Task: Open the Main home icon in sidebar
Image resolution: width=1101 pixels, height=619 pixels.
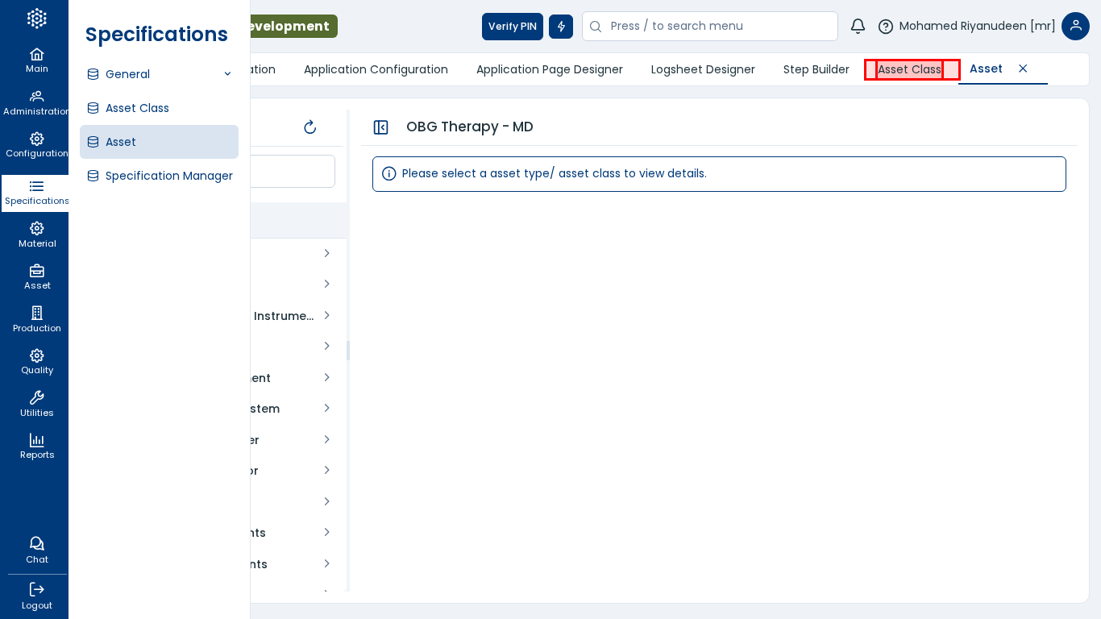Action: pos(36,54)
